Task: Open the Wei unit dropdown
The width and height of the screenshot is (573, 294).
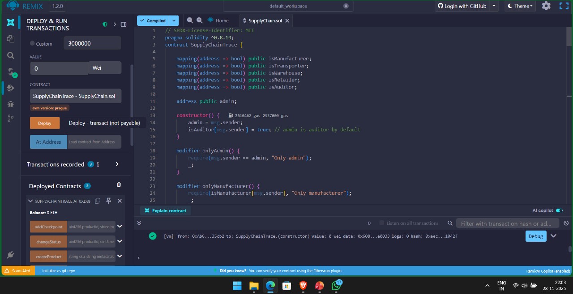Action: (105, 68)
